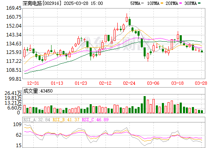Select the 12-31 date label

(x=33, y=83)
